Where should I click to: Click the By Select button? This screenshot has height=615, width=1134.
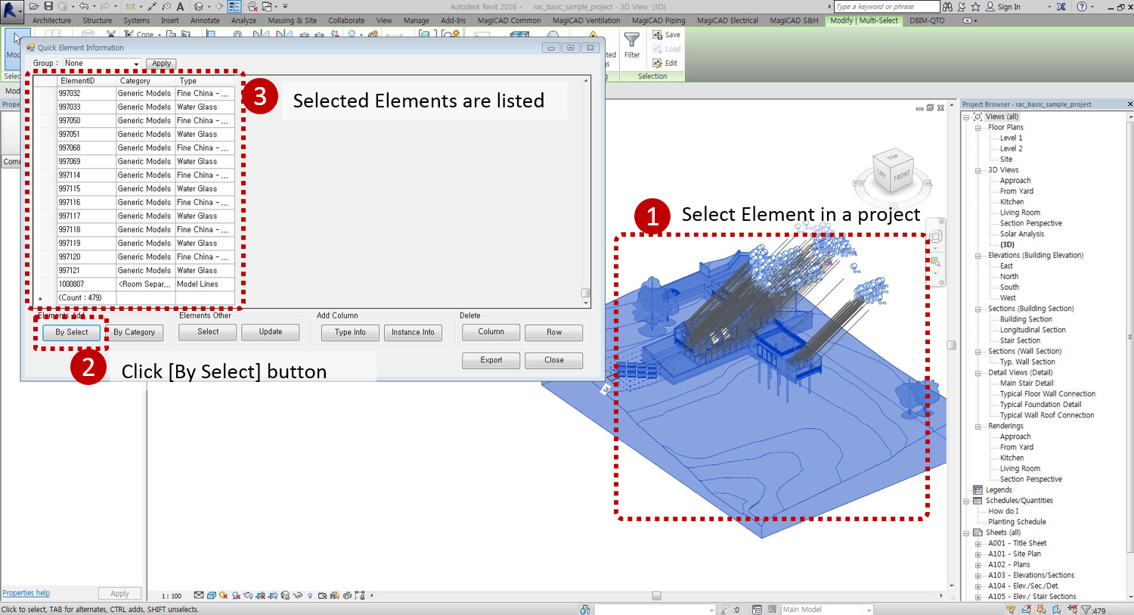click(x=71, y=332)
